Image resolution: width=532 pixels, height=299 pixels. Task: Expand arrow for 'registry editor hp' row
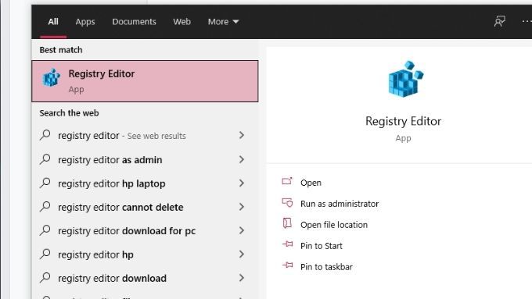point(242,255)
